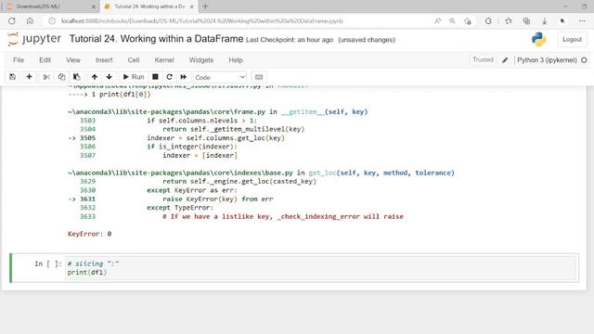Click the browser address bar URL

(x=202, y=21)
